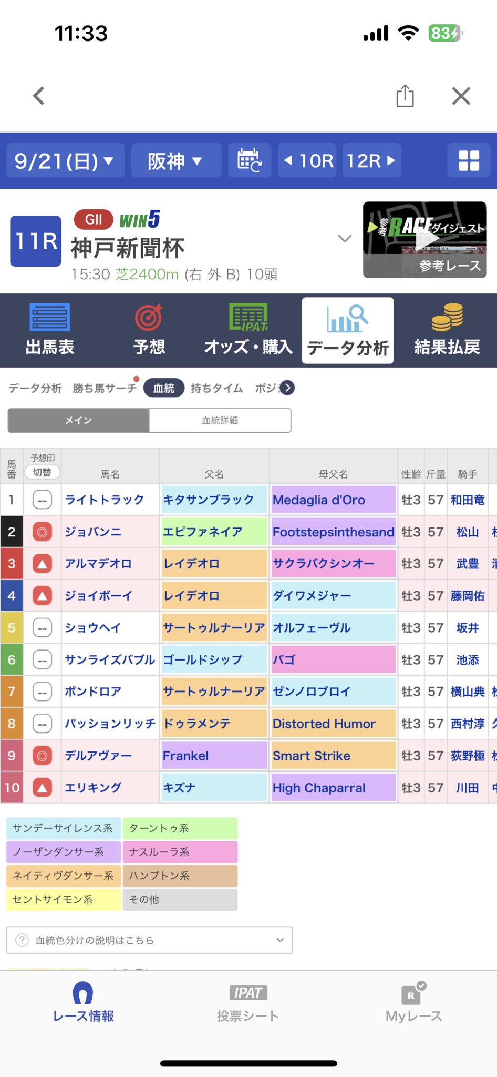Switch to メイン view

pos(79,420)
